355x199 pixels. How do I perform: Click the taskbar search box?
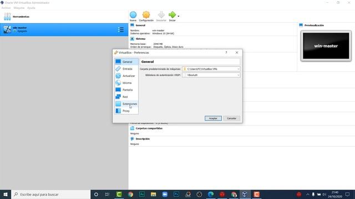pos(50,194)
